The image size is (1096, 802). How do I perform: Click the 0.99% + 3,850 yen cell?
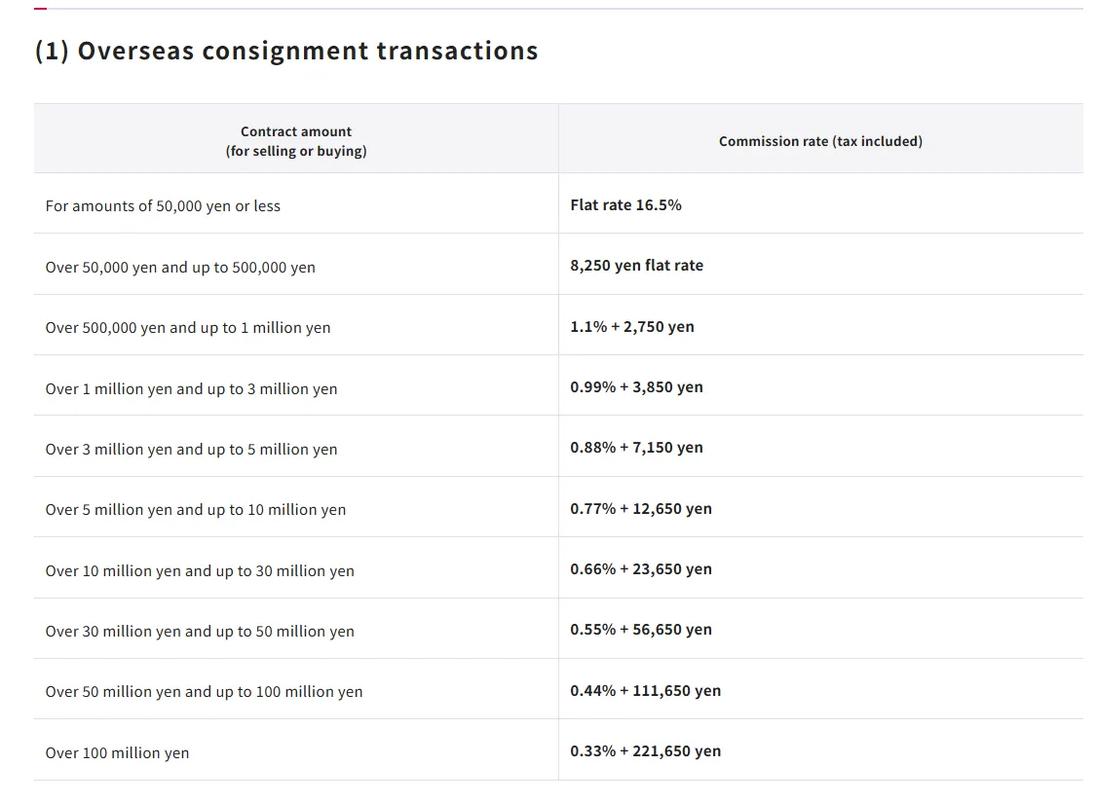click(637, 387)
